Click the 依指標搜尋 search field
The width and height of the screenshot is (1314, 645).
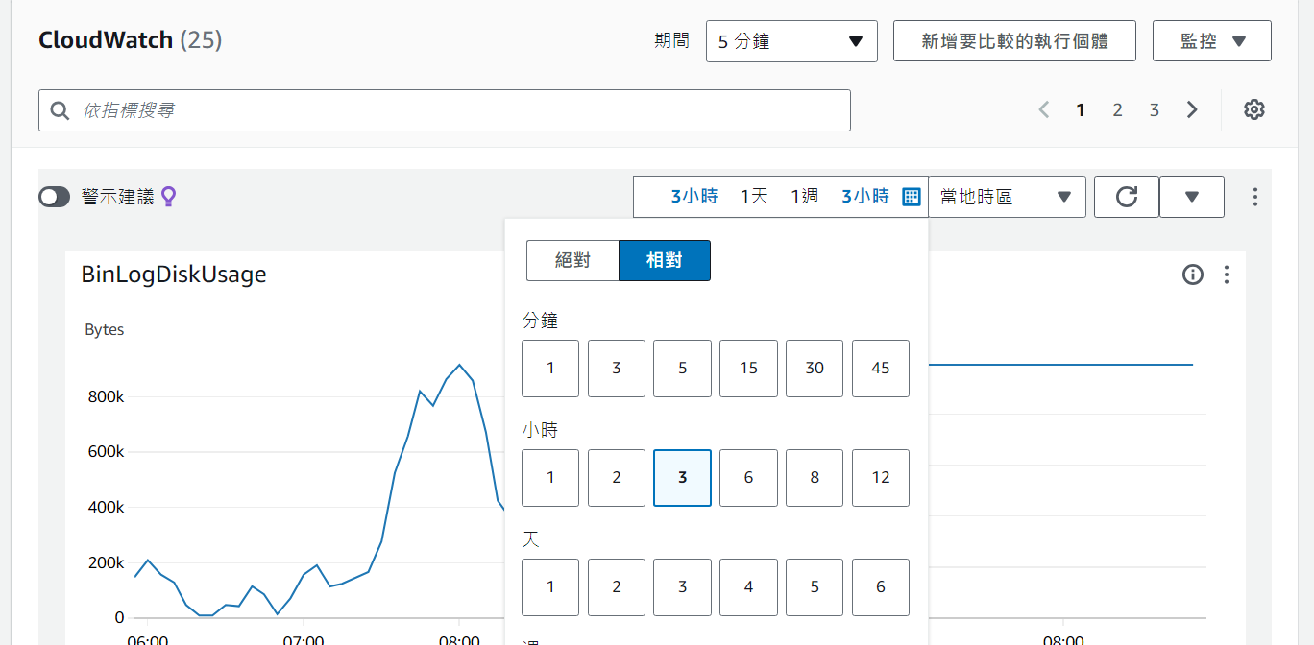pos(445,110)
